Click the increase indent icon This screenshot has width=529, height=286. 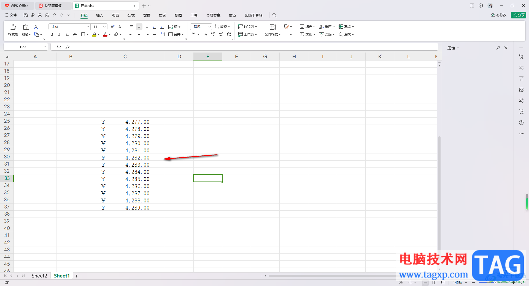(162, 27)
